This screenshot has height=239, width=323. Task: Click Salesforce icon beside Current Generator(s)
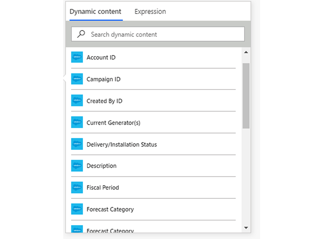tap(77, 122)
